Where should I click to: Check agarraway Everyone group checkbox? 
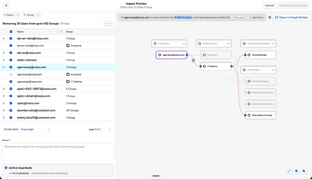(x=11, y=74)
